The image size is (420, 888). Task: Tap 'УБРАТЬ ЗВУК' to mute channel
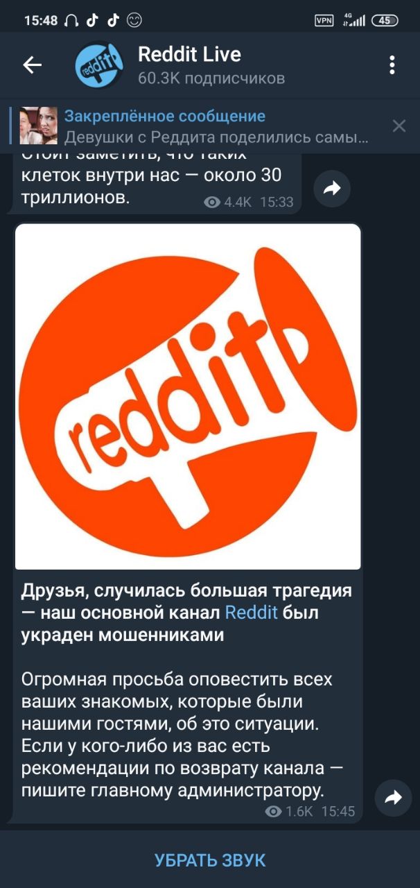tap(210, 860)
